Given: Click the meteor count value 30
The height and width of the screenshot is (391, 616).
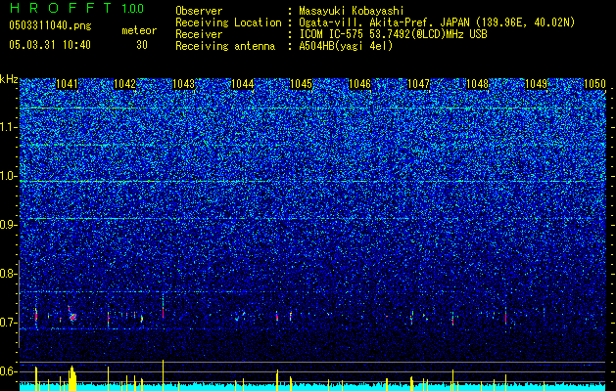Looking at the screenshot, I should click(x=142, y=45).
